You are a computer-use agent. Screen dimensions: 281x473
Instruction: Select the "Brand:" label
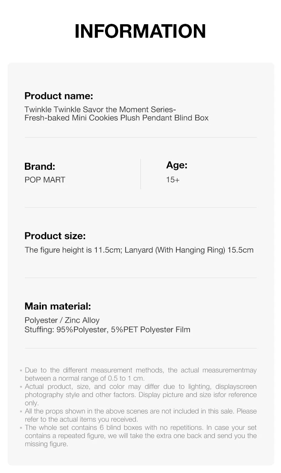39,166
